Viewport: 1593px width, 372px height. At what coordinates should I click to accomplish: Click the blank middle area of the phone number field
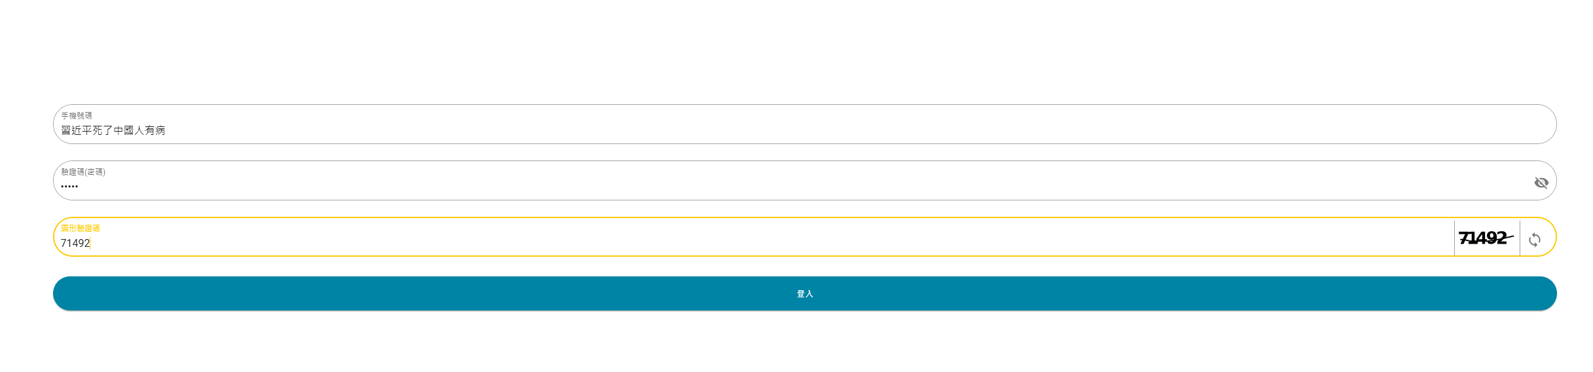[x=804, y=124]
